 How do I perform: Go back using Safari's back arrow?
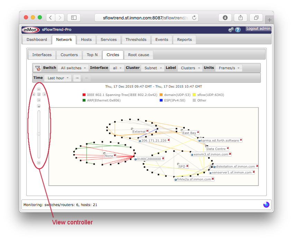[51, 18]
